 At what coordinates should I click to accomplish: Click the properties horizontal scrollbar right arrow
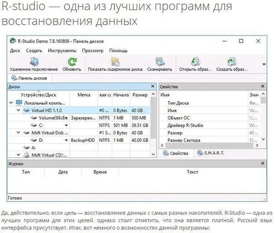[x=257, y=145]
